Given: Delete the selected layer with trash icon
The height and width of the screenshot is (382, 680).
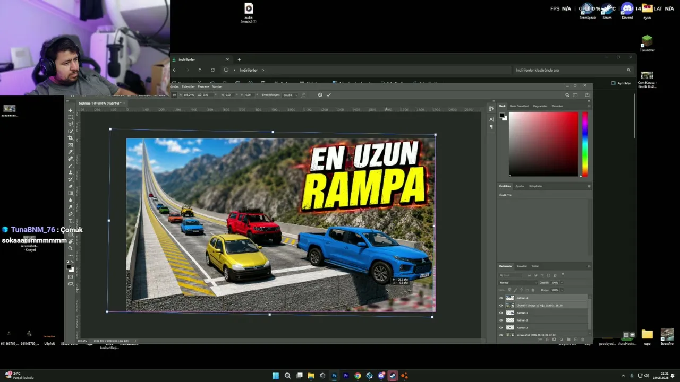Looking at the screenshot, I should point(582,340).
